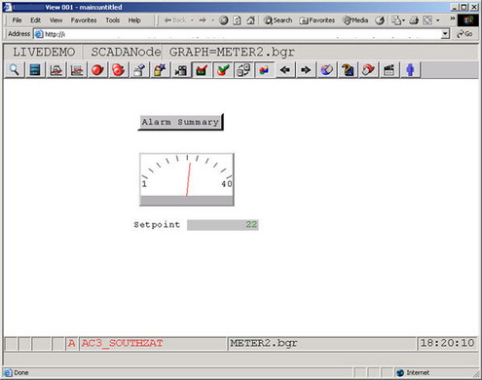This screenshot has width=482, height=380.
Task: Go to previous display with left arrow
Action: click(x=285, y=70)
